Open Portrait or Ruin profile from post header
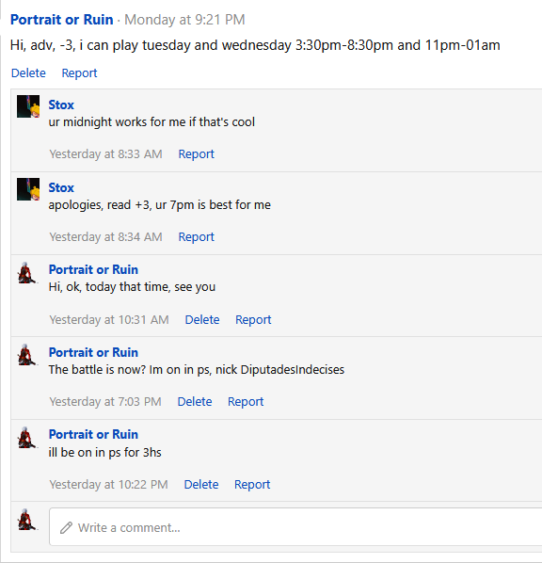Image resolution: width=542 pixels, height=563 pixels. click(x=62, y=20)
